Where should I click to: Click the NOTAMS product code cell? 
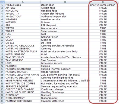click(23, 22)
